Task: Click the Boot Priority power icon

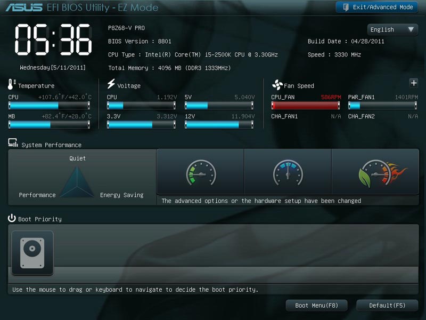Action: [x=12, y=218]
